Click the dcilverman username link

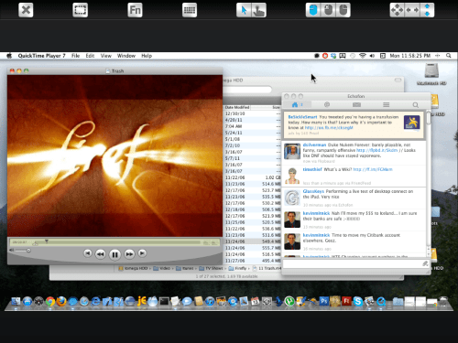(x=314, y=145)
